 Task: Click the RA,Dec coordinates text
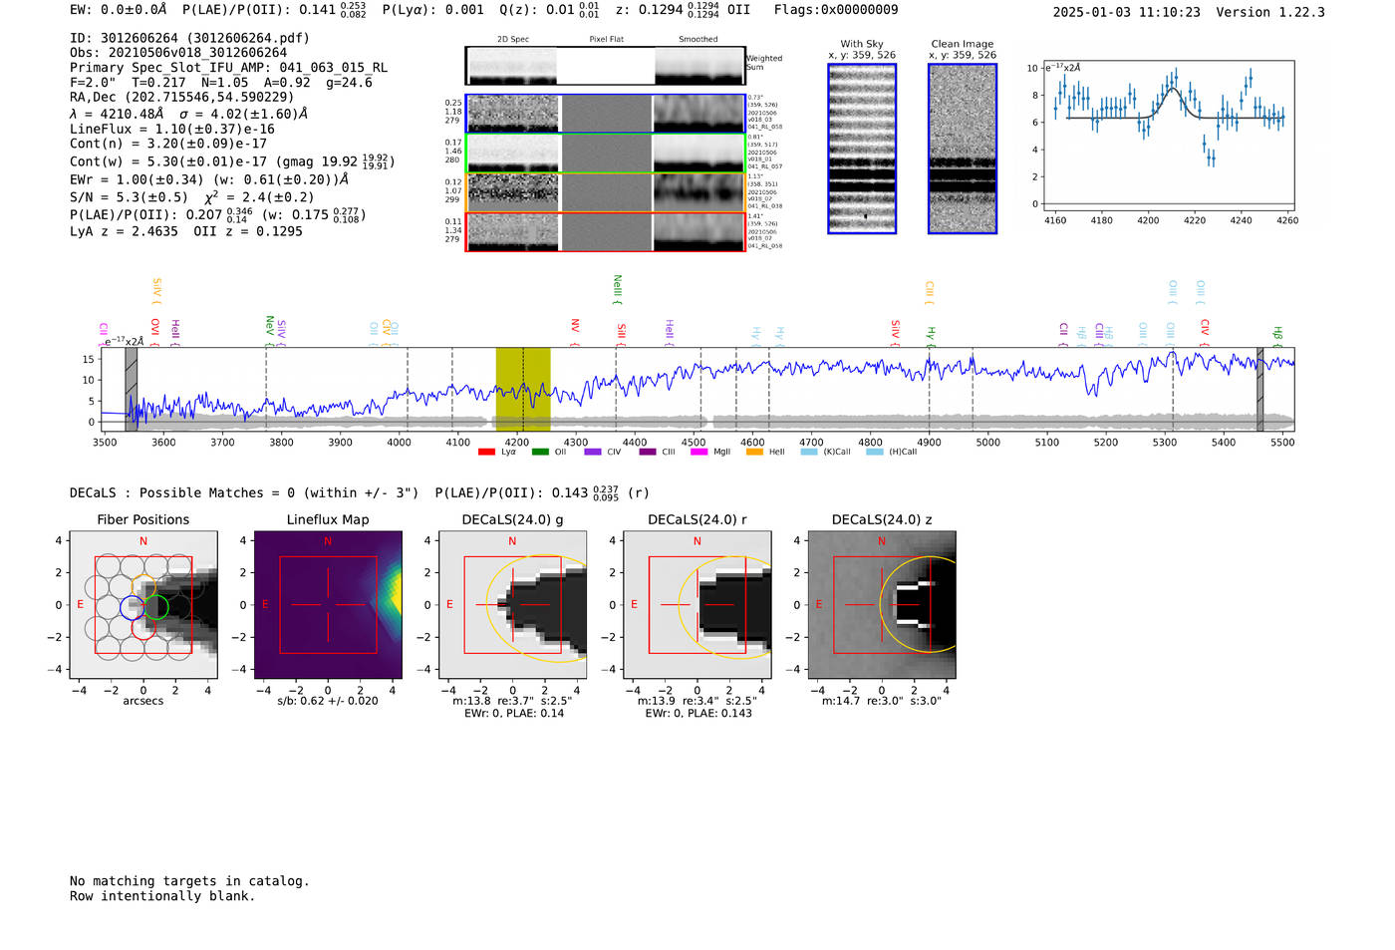coord(181,98)
